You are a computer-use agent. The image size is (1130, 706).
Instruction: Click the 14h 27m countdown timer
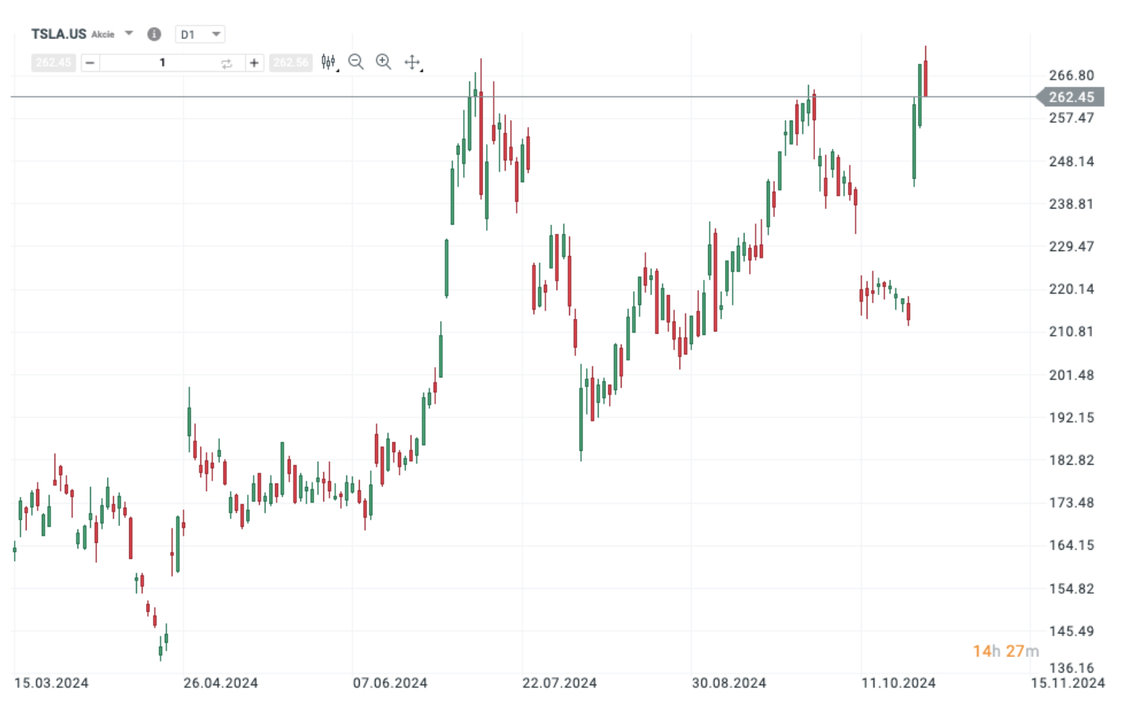click(x=1005, y=650)
